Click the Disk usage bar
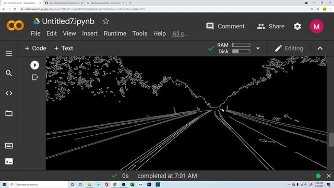The image size is (334, 188). [x=241, y=51]
